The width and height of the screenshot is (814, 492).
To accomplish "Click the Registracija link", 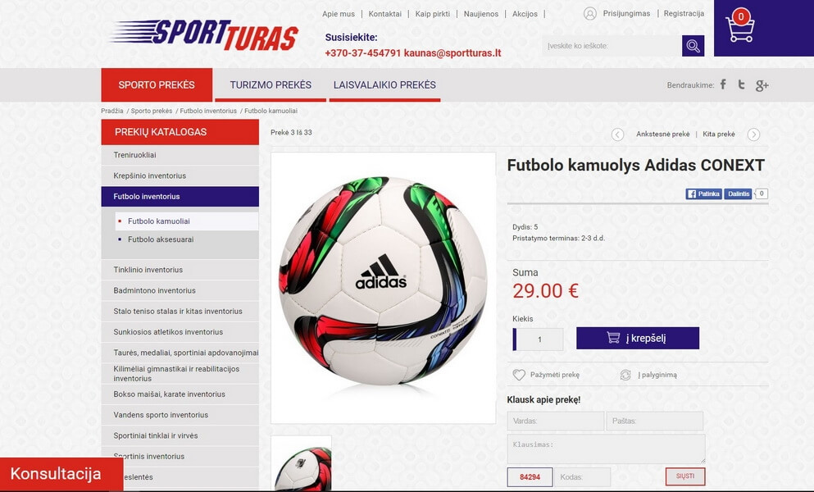I will click(x=684, y=13).
